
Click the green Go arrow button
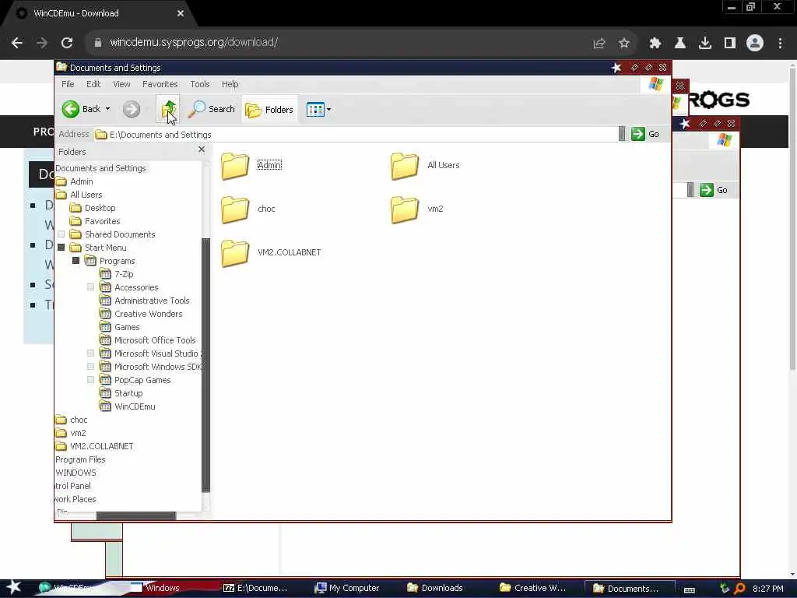(638, 134)
